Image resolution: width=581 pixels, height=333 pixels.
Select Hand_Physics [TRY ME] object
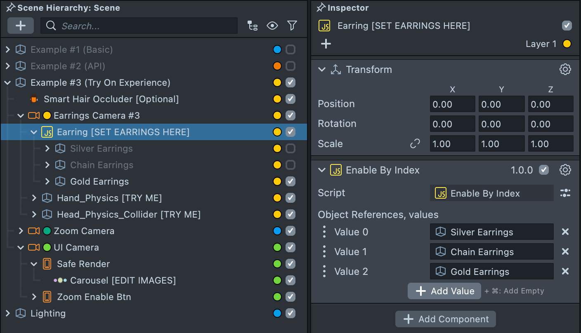[x=109, y=198]
